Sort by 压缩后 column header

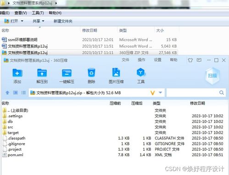[137, 104]
